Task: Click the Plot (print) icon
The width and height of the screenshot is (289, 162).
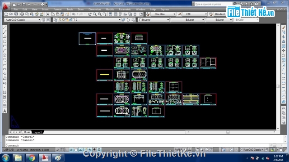Action: coord(22,14)
